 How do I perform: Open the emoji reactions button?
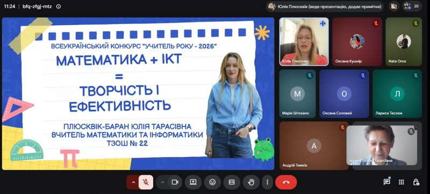212,182
